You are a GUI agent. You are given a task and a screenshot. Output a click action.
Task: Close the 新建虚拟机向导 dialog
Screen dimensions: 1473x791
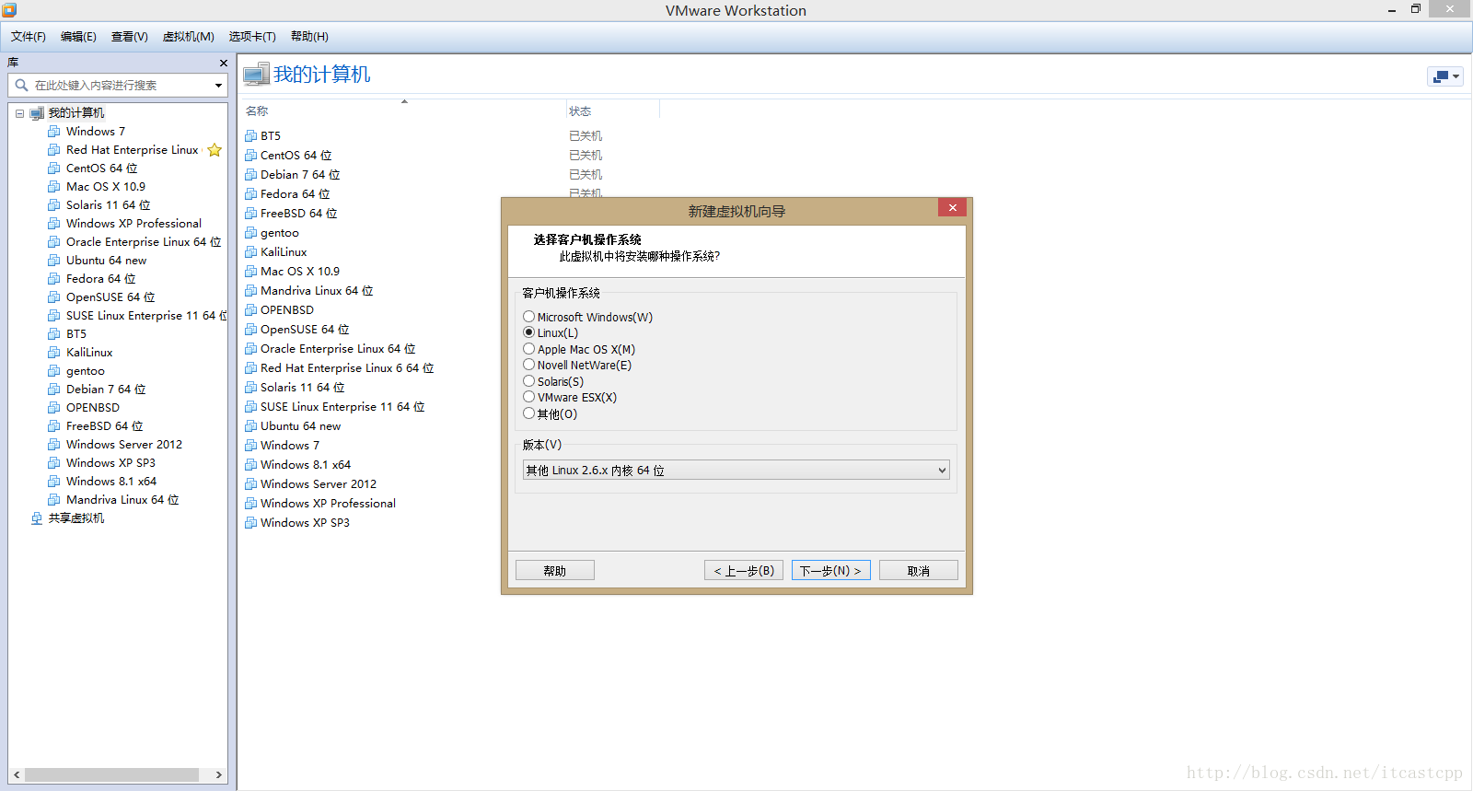953,207
